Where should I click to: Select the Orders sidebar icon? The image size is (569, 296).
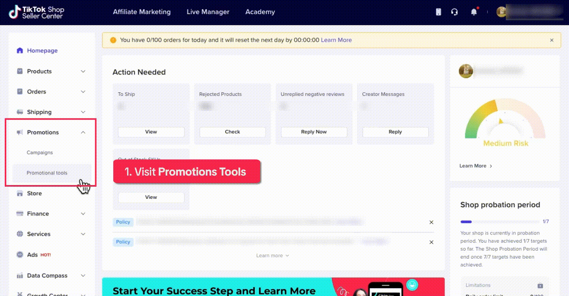pos(20,92)
